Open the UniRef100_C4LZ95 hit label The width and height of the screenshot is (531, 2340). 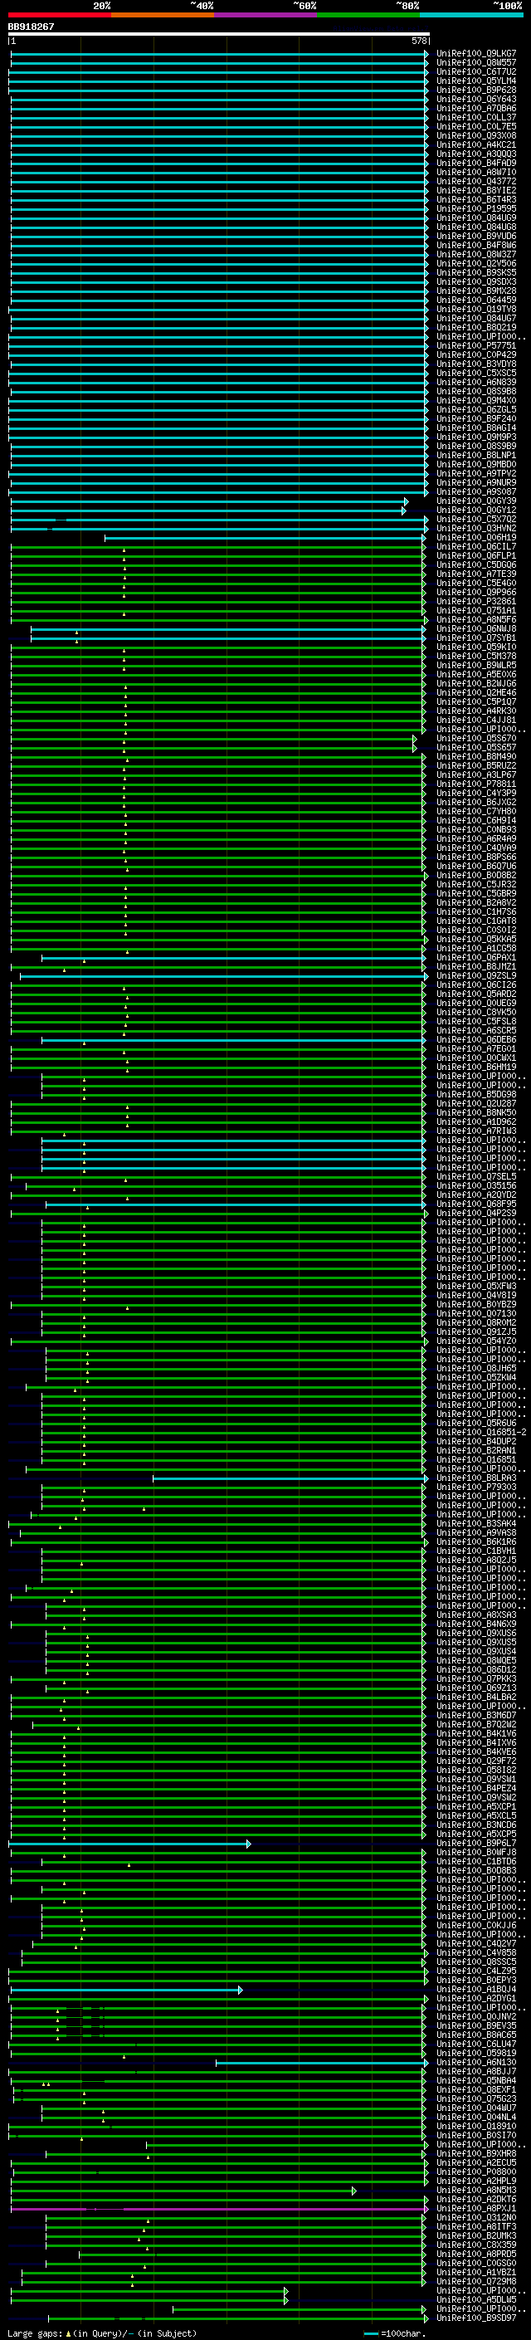tap(475, 1971)
